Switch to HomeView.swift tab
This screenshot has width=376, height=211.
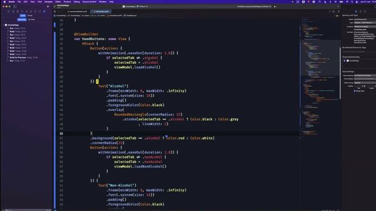pyautogui.click(x=101, y=11)
